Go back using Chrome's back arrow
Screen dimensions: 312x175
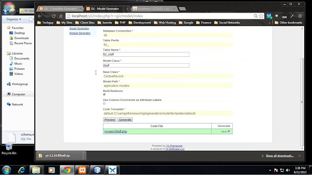pos(40,16)
